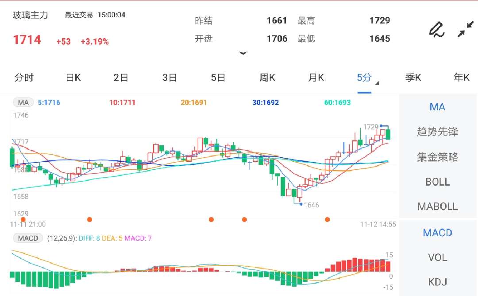Open the chart drawing annotation pencil tool
Viewport: 478px width, 296px height.
pos(436,30)
